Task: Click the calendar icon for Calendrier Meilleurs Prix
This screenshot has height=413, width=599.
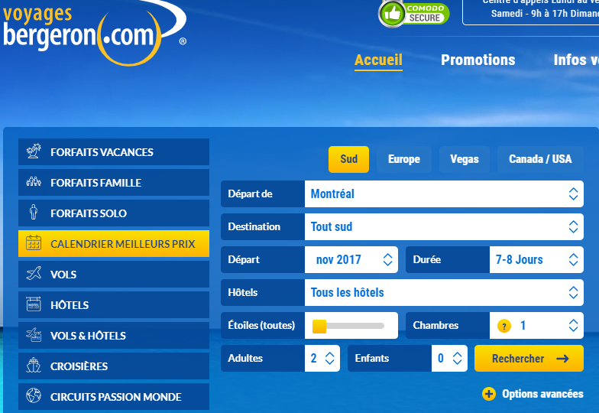Action: pyautogui.click(x=34, y=244)
